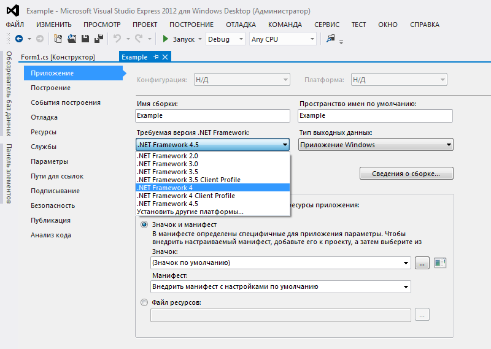Open the ПРОЕКТ menu
Viewport: 491px width, 349px height.
[145, 25]
